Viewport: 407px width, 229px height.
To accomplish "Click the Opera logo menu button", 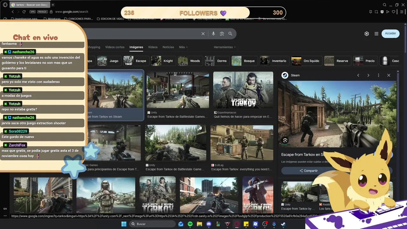I will (x=5, y=5).
